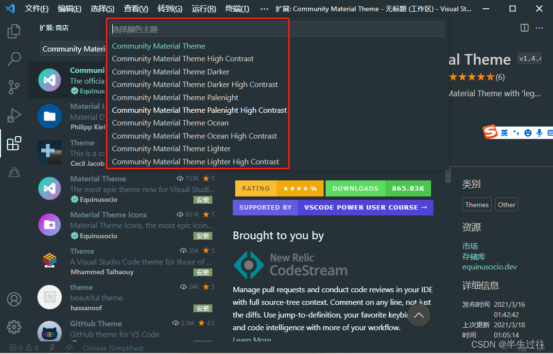
Task: Open the 市场 marketplace link
Action: click(470, 246)
